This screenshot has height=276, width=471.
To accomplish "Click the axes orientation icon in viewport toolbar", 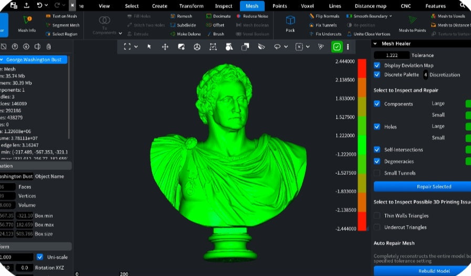I will (x=197, y=47).
